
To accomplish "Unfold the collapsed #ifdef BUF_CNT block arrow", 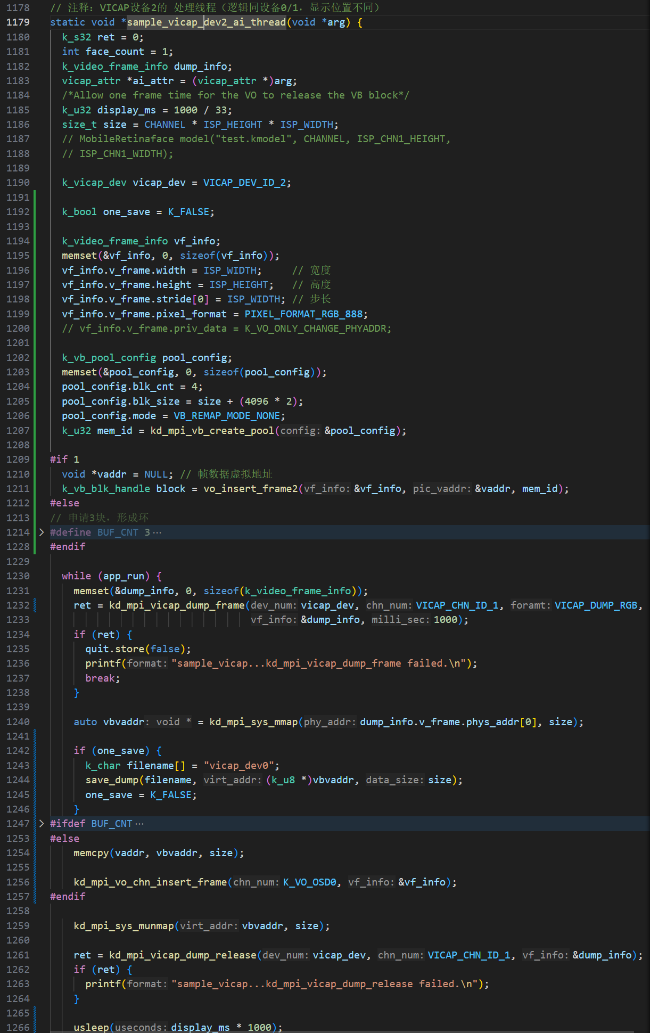I will point(42,824).
